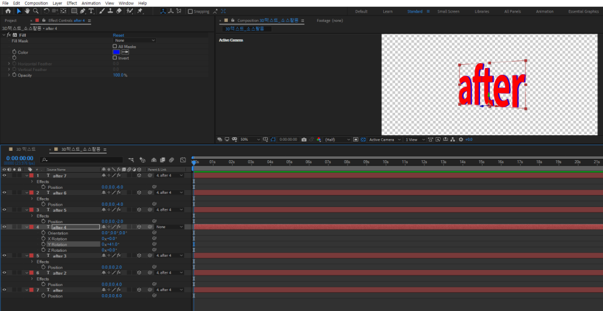Toggle the Fill Color stopwatch
This screenshot has height=311, width=603.
pyautogui.click(x=14, y=52)
